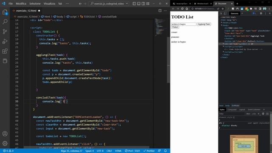Change the HTML language mode
The width and height of the screenshot is (272, 153).
118,151
